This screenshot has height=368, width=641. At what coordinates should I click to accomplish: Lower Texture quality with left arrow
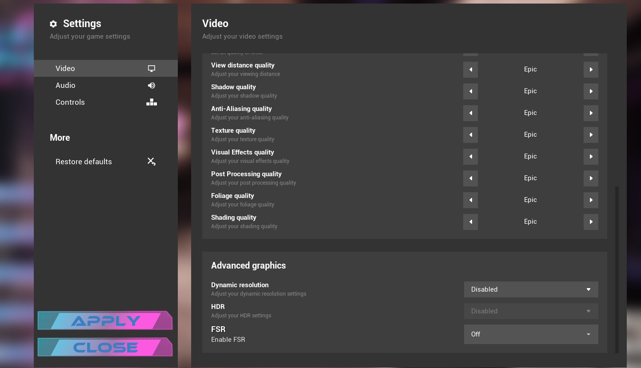(470, 135)
